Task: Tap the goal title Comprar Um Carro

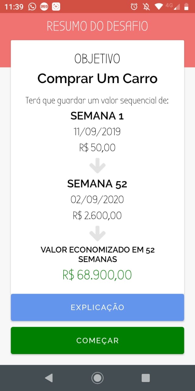Action: [x=97, y=79]
